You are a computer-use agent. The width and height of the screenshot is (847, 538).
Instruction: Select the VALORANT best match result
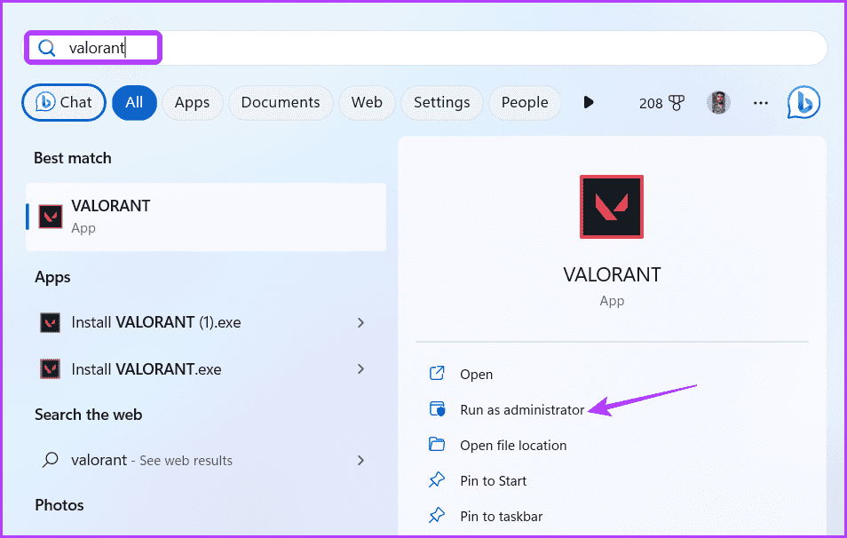coord(206,217)
